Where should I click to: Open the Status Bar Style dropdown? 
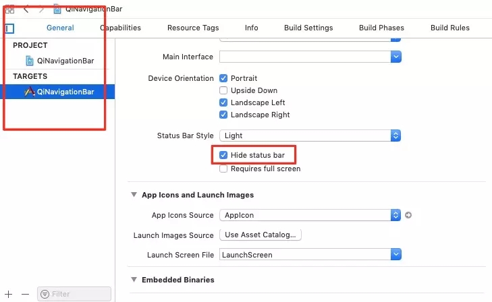396,135
